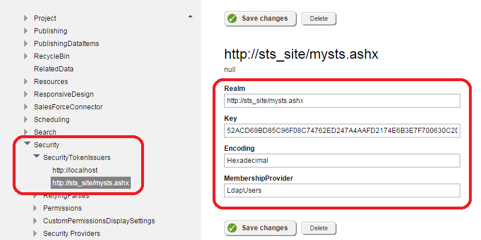Click into the Realm input field

click(x=342, y=101)
